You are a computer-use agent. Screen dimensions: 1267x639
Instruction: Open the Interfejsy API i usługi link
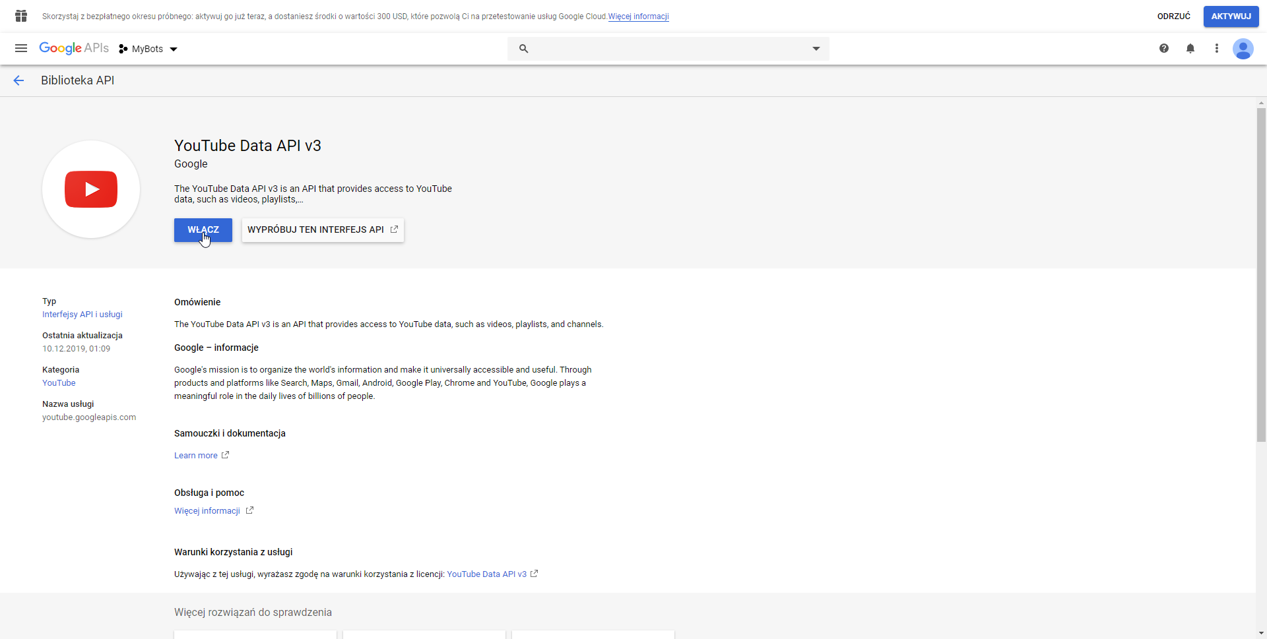(x=82, y=315)
